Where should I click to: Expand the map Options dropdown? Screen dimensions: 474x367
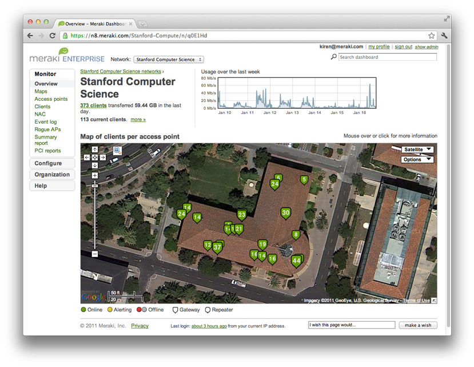pyautogui.click(x=417, y=160)
